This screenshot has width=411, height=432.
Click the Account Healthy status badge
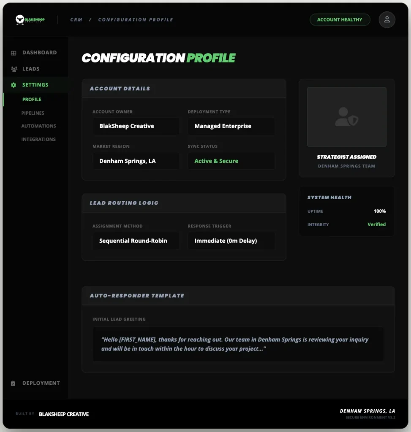tap(340, 19)
